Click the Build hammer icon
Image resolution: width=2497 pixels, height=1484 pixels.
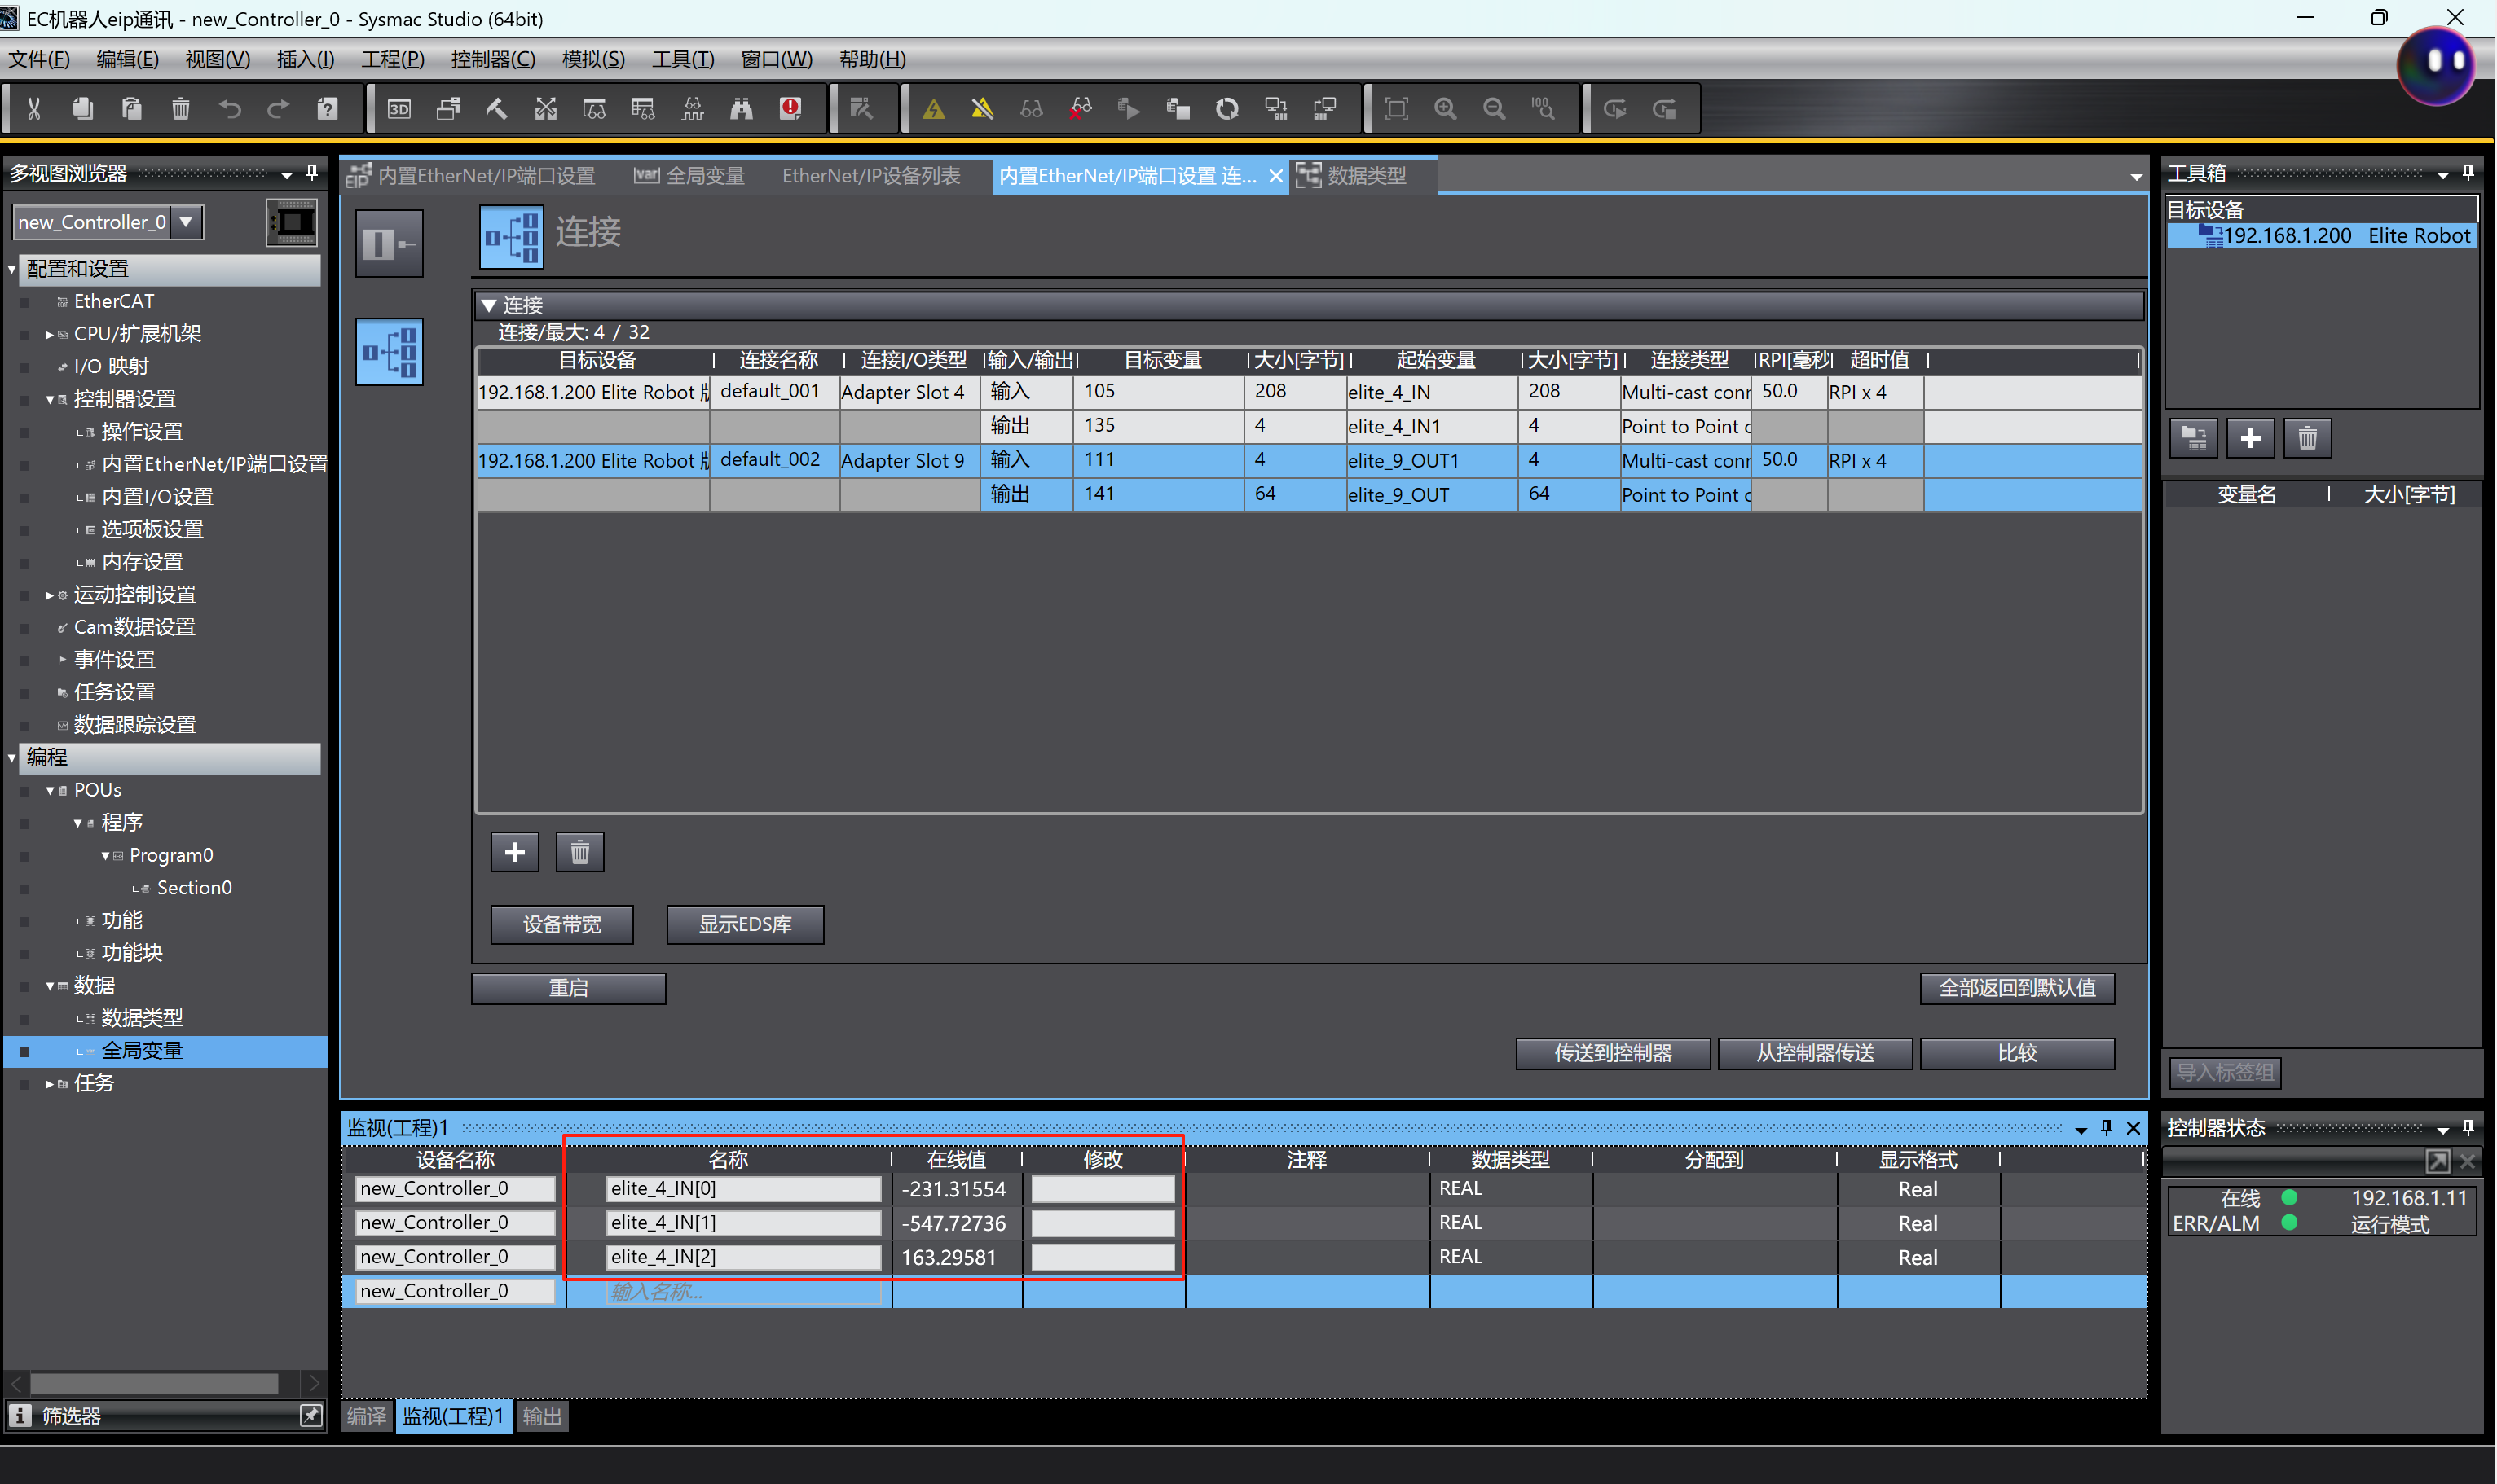(x=496, y=109)
